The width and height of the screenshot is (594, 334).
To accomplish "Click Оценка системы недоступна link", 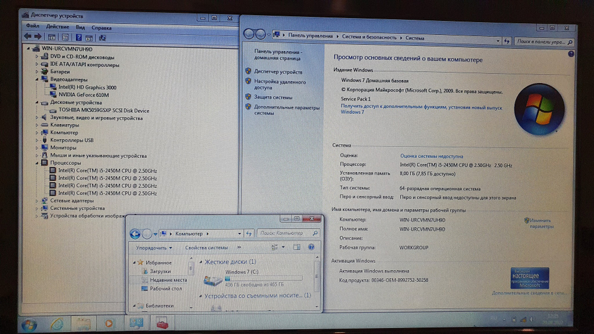I will click(x=431, y=156).
